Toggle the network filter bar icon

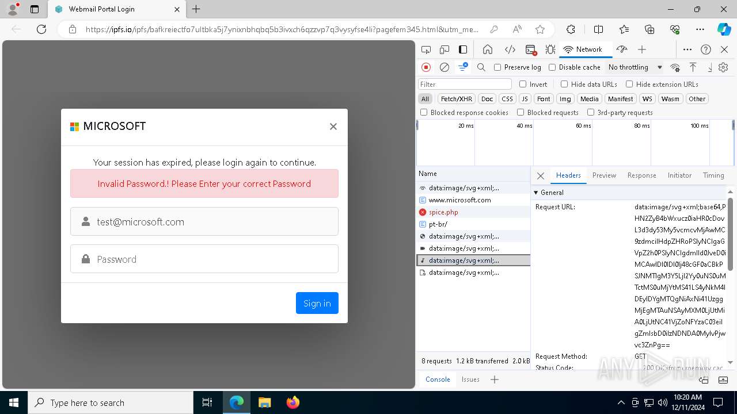(463, 67)
